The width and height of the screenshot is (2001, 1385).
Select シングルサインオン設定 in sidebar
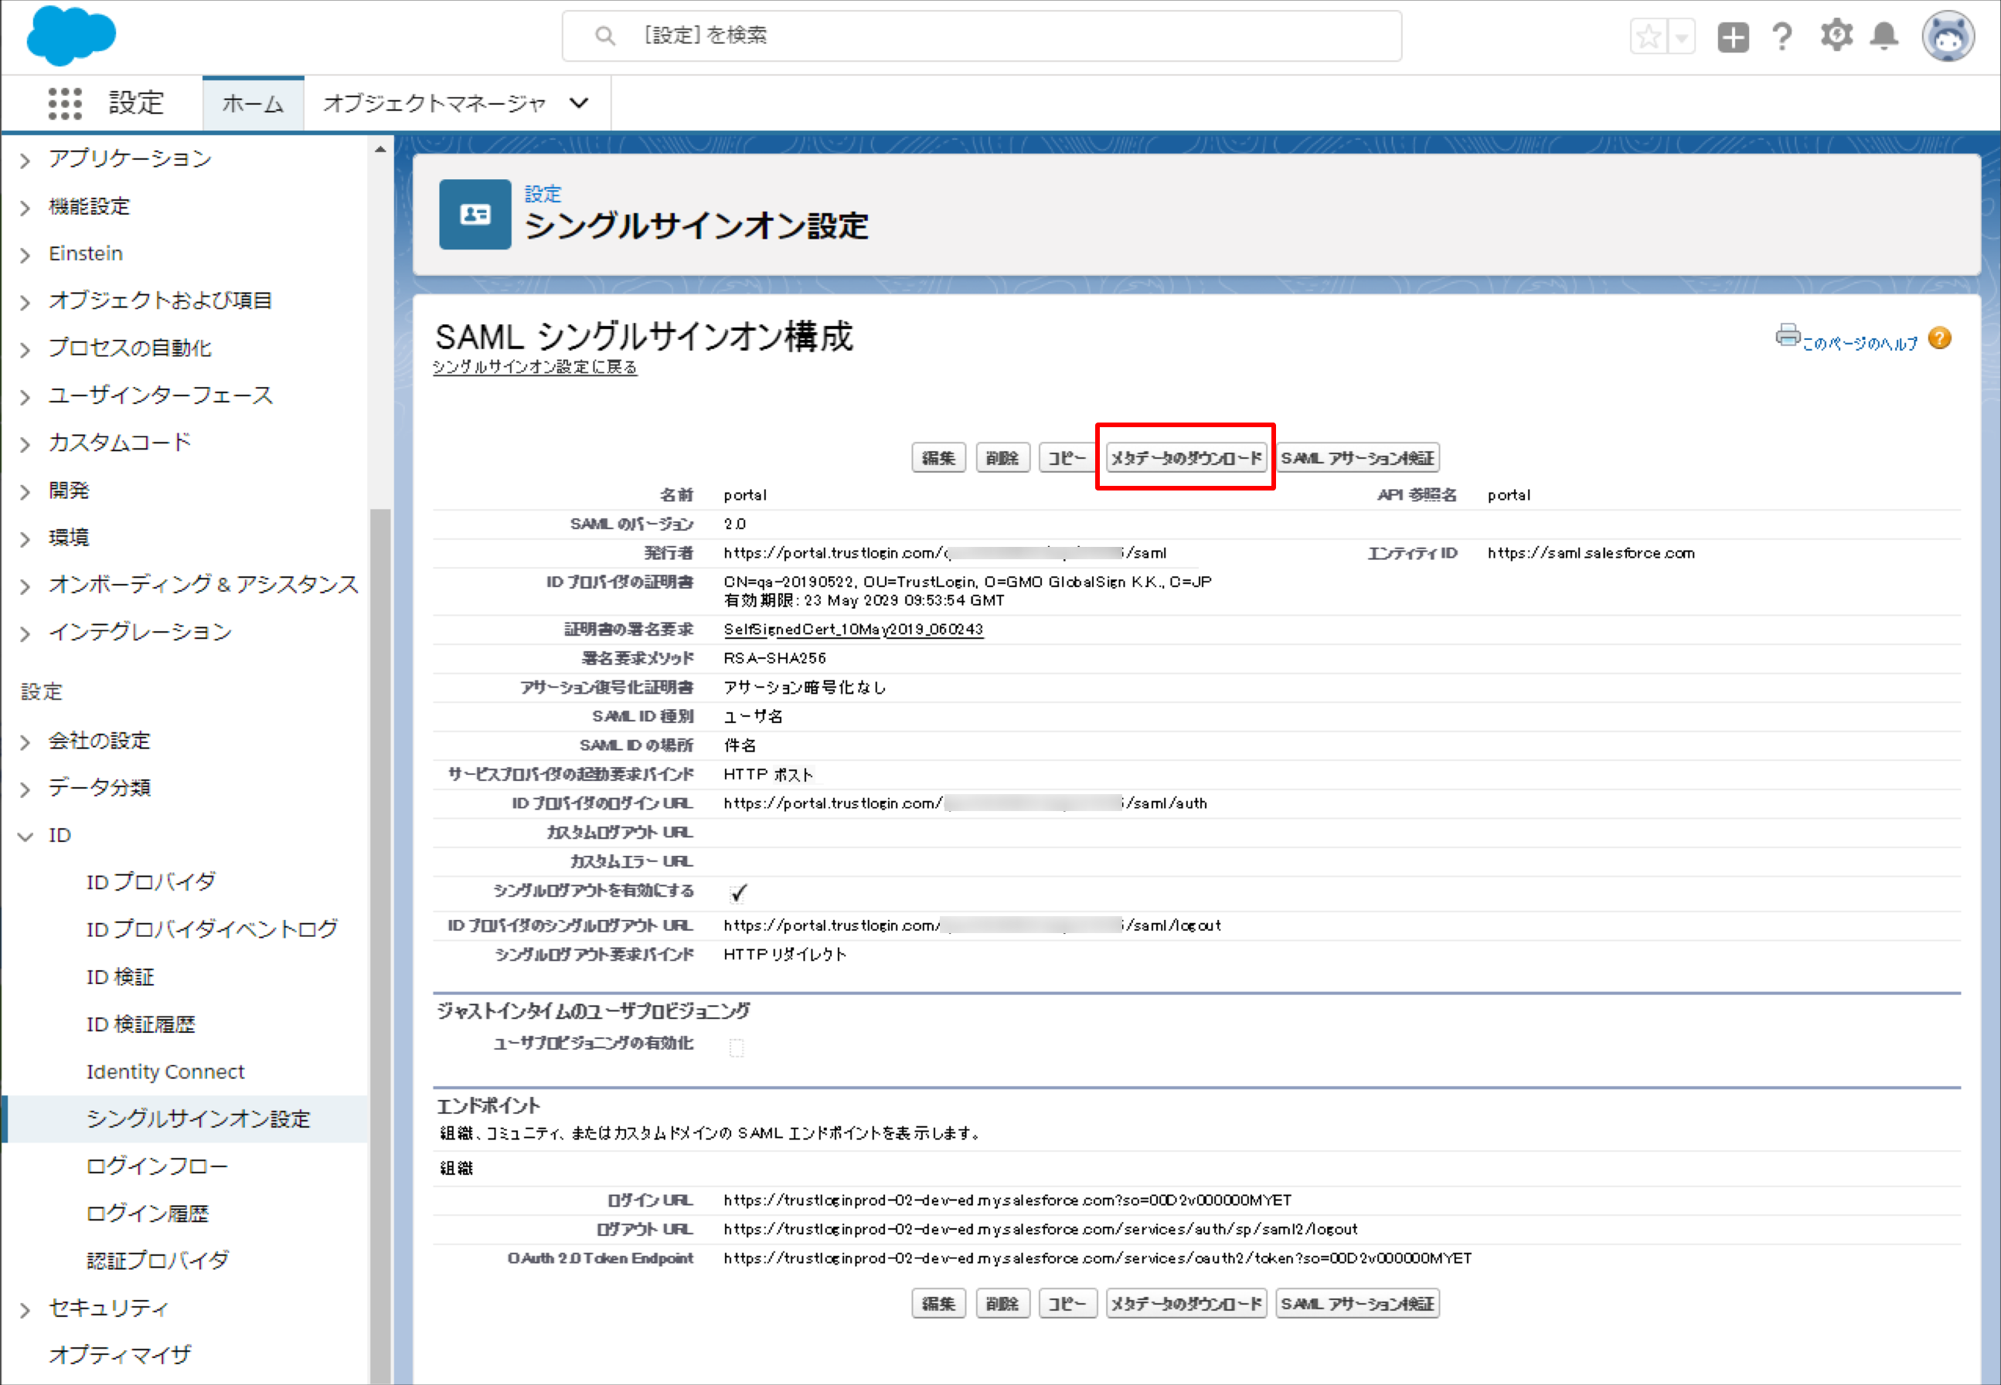coord(198,1119)
